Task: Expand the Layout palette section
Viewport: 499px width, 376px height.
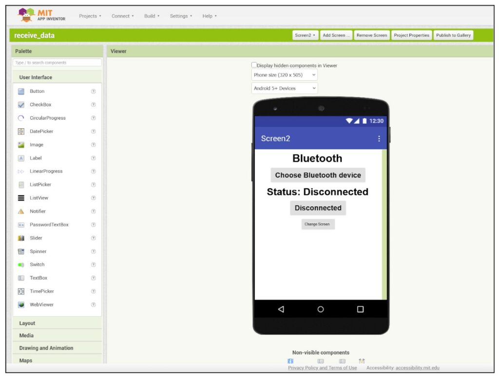Action: point(58,323)
